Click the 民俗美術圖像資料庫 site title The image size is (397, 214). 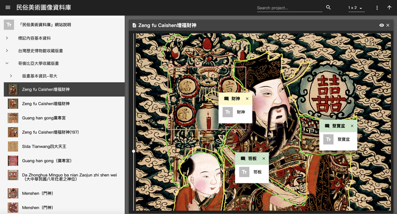44,8
